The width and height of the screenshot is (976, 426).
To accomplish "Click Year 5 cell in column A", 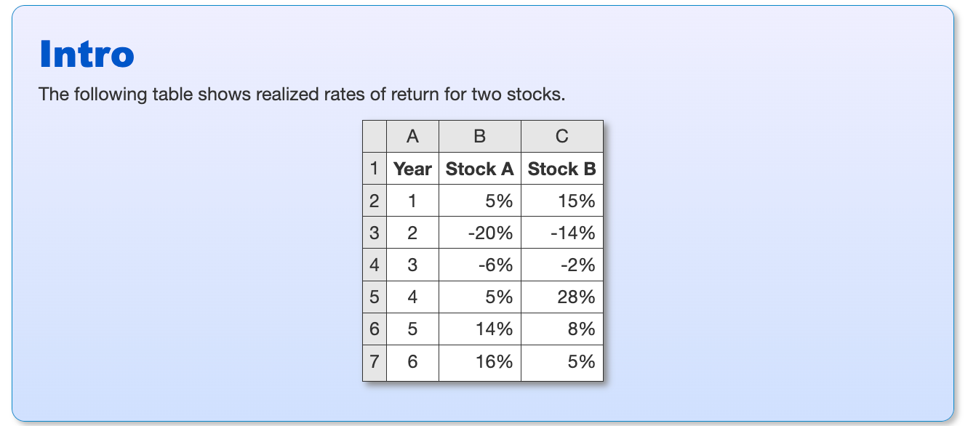I will click(x=412, y=329).
